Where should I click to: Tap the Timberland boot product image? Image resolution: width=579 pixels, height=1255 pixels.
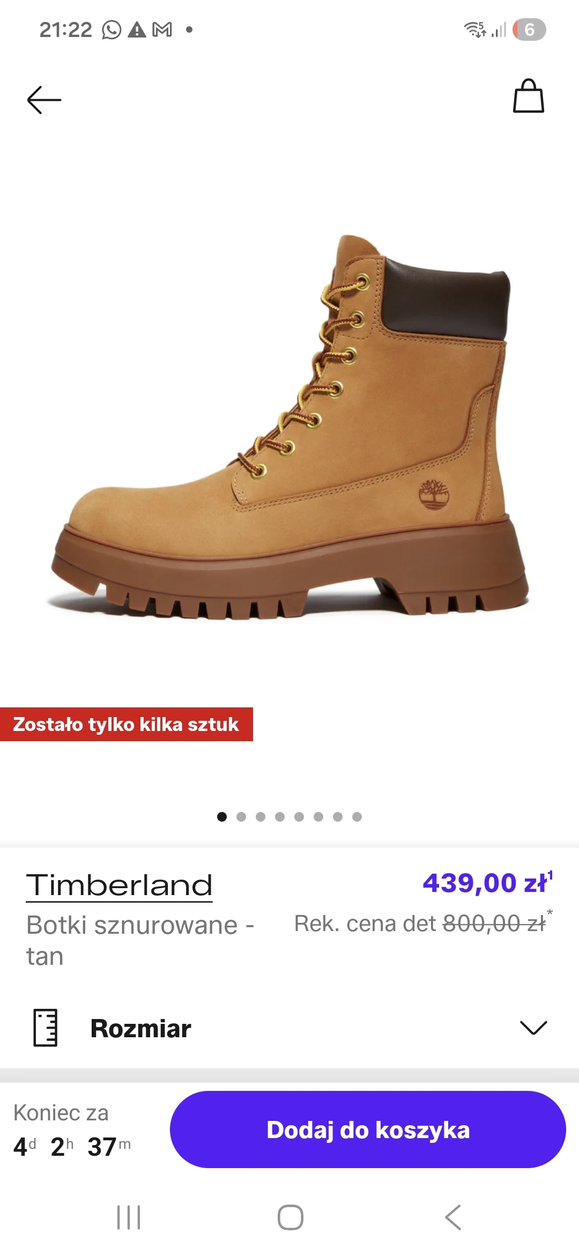click(x=289, y=427)
